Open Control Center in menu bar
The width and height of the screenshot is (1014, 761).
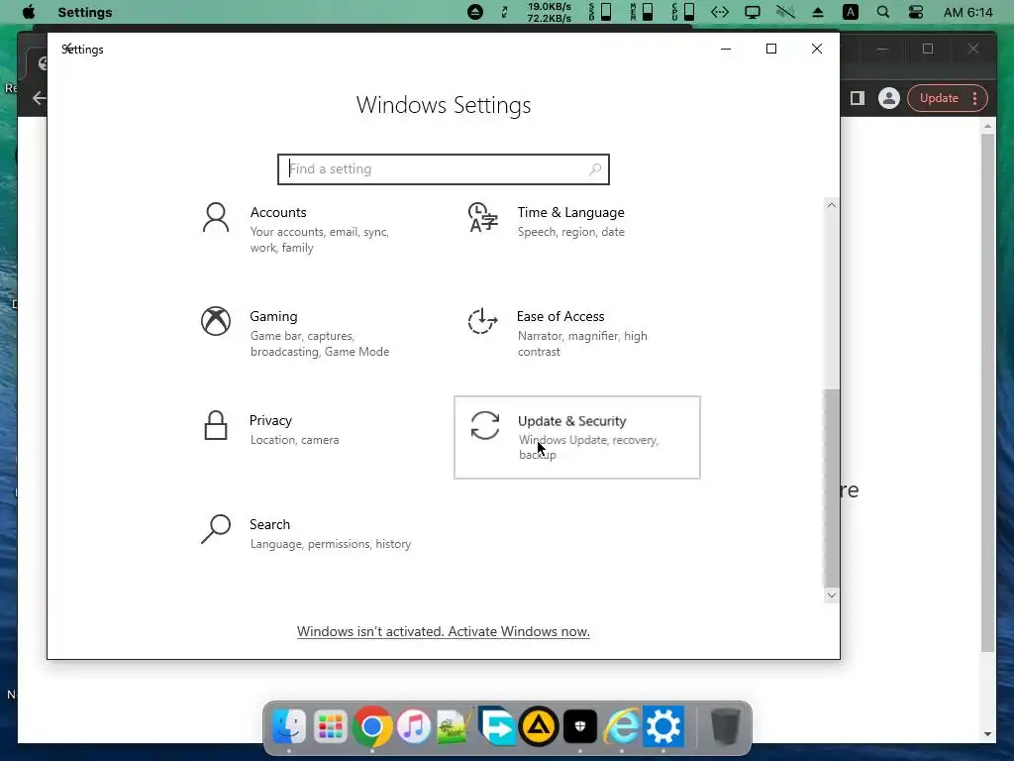(x=916, y=12)
